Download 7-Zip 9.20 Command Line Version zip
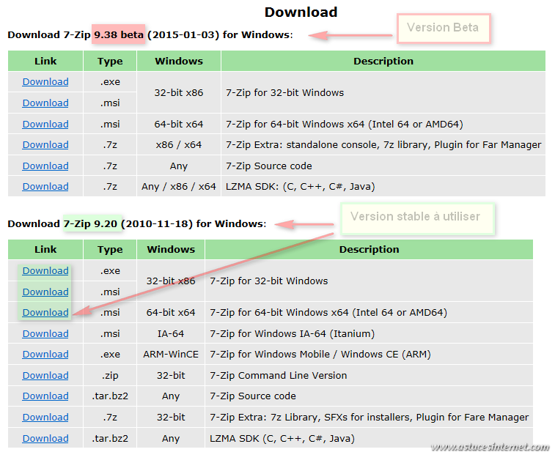The width and height of the screenshot is (555, 452). 45,375
